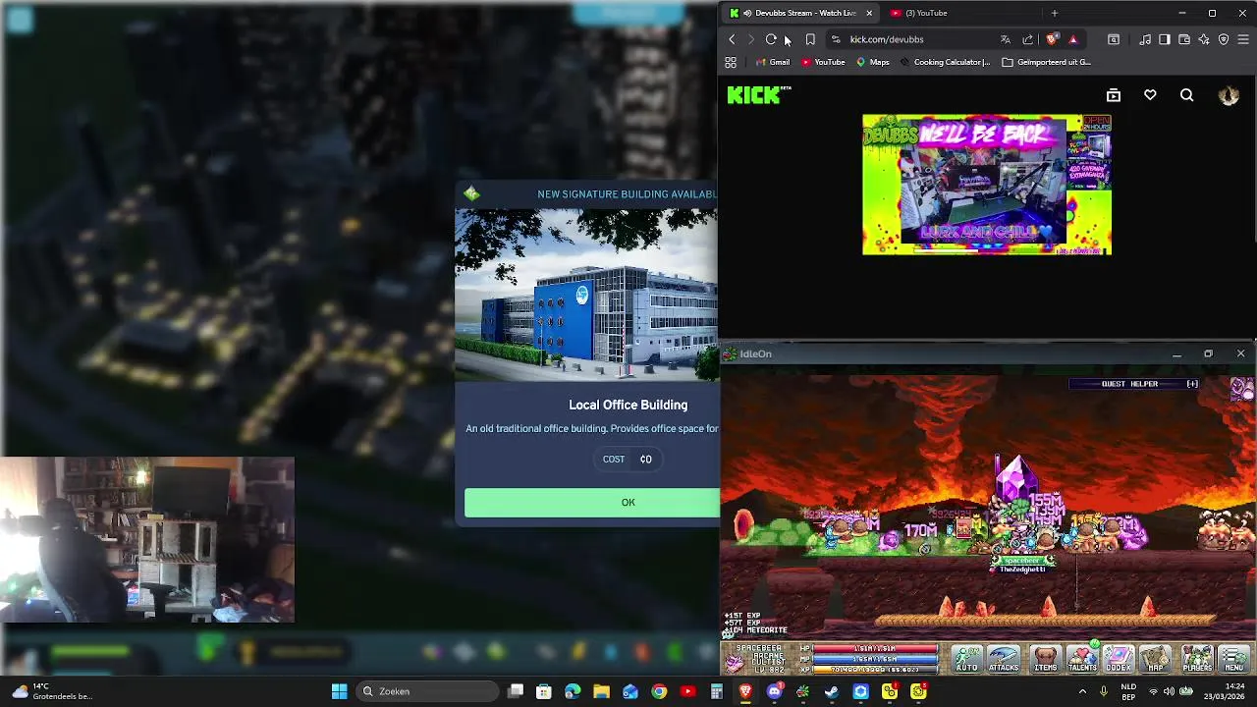This screenshot has height=707, width=1257.
Task: Open the browser music playlist icon
Action: (1145, 39)
